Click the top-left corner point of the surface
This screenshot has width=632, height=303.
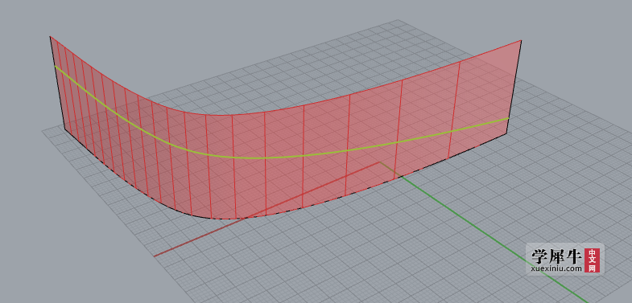pyautogui.click(x=50, y=37)
